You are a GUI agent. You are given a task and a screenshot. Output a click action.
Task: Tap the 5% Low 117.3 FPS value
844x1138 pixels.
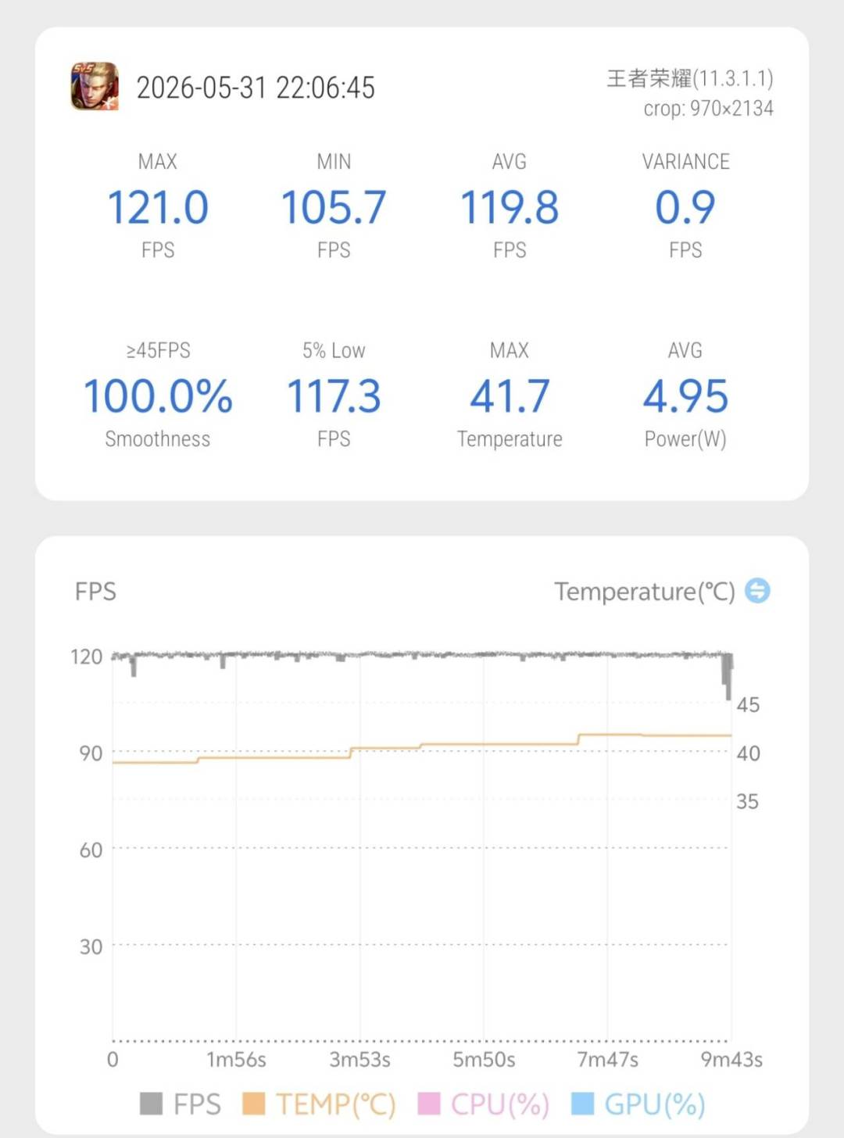click(334, 395)
